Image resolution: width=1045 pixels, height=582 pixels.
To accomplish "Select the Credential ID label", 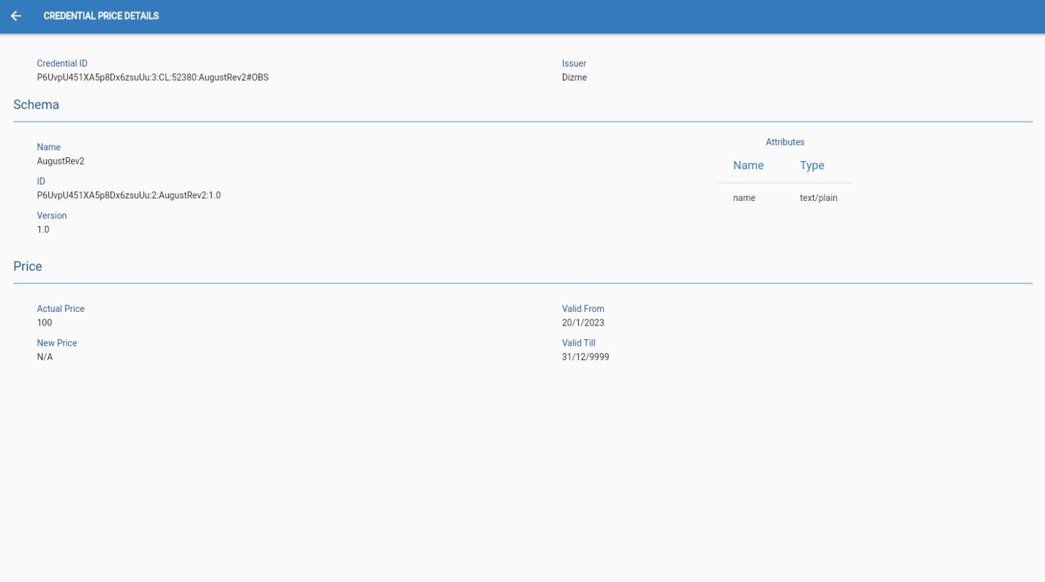I will pyautogui.click(x=62, y=63).
